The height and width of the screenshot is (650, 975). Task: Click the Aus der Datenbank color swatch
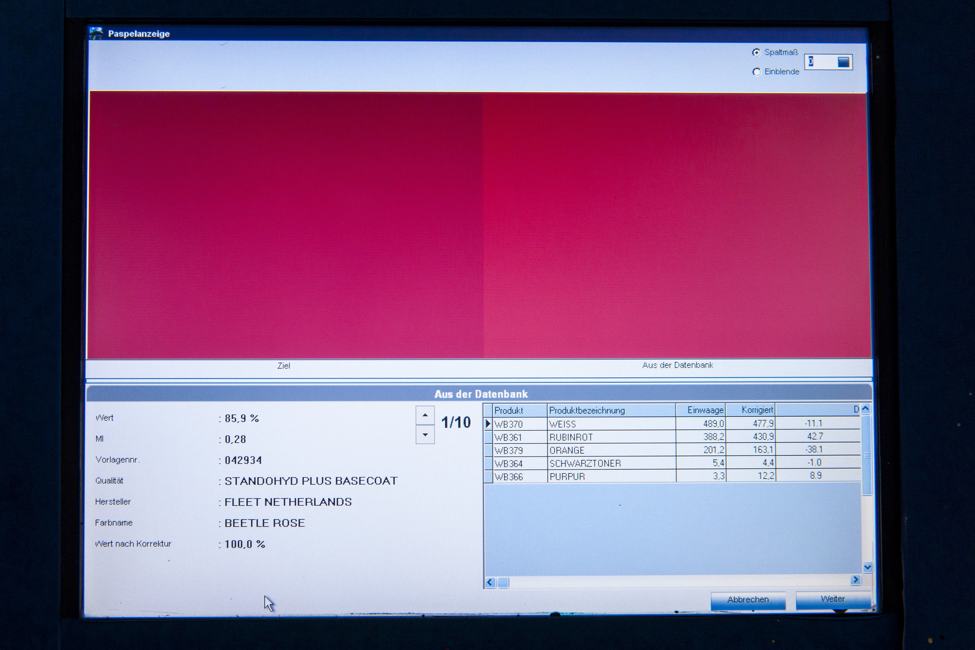pyautogui.click(x=676, y=225)
